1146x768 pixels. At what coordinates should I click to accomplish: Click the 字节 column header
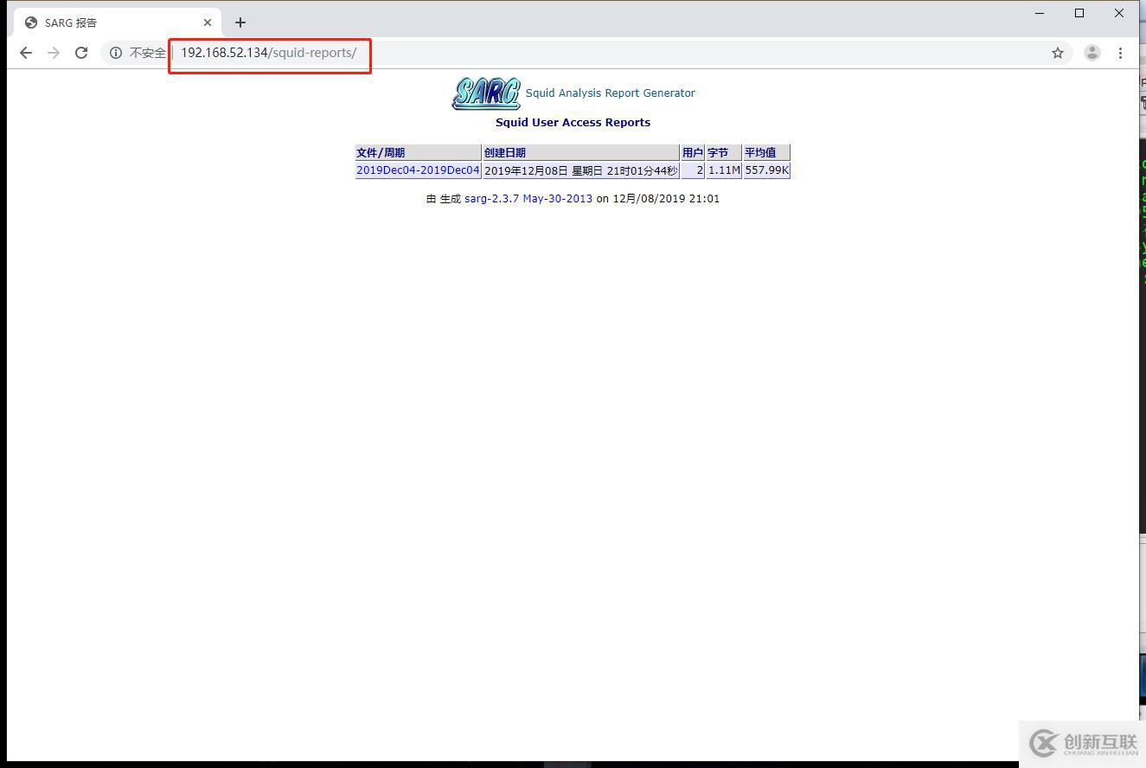(719, 151)
